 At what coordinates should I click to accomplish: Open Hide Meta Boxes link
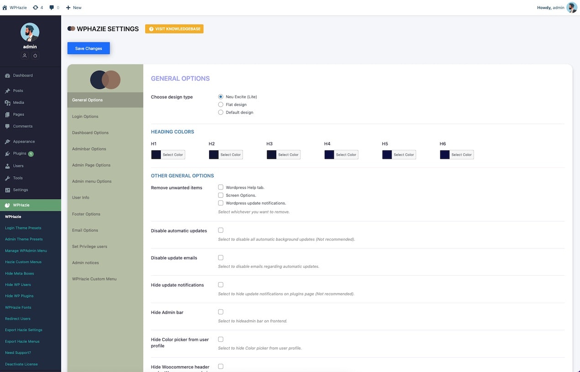click(20, 273)
